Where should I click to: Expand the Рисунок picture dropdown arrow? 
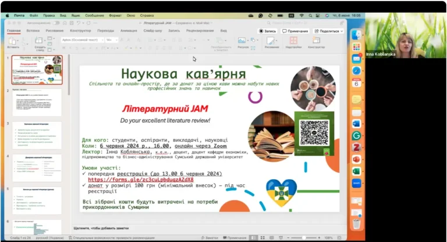pyautogui.click(x=247, y=41)
